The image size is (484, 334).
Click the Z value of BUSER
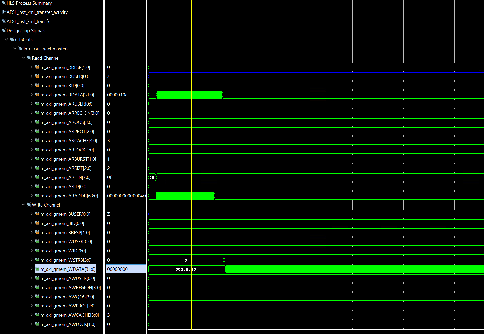click(x=108, y=214)
